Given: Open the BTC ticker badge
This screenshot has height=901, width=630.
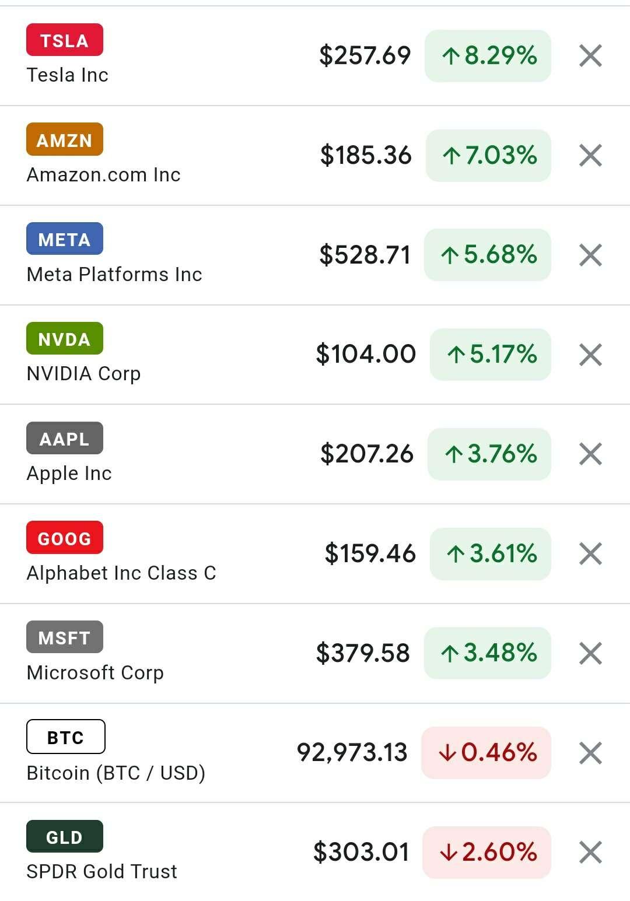Looking at the screenshot, I should 66,737.
